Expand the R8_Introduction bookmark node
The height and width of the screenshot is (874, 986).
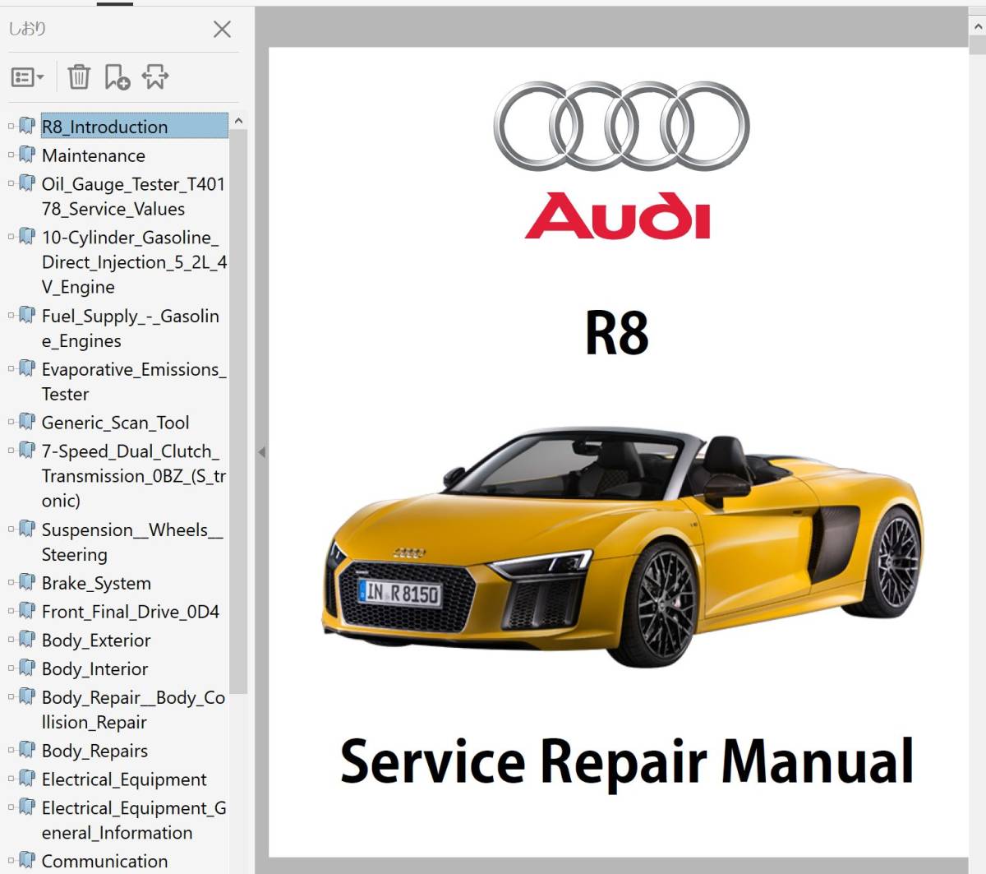[x=11, y=126]
